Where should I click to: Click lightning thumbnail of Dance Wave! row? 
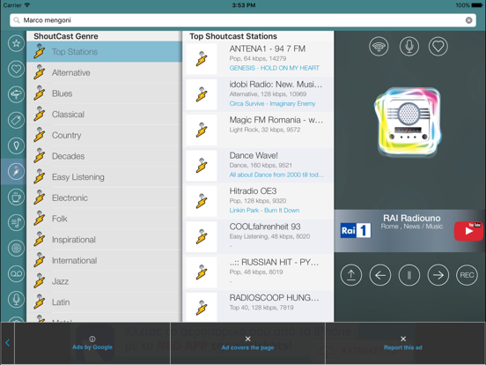(x=202, y=166)
